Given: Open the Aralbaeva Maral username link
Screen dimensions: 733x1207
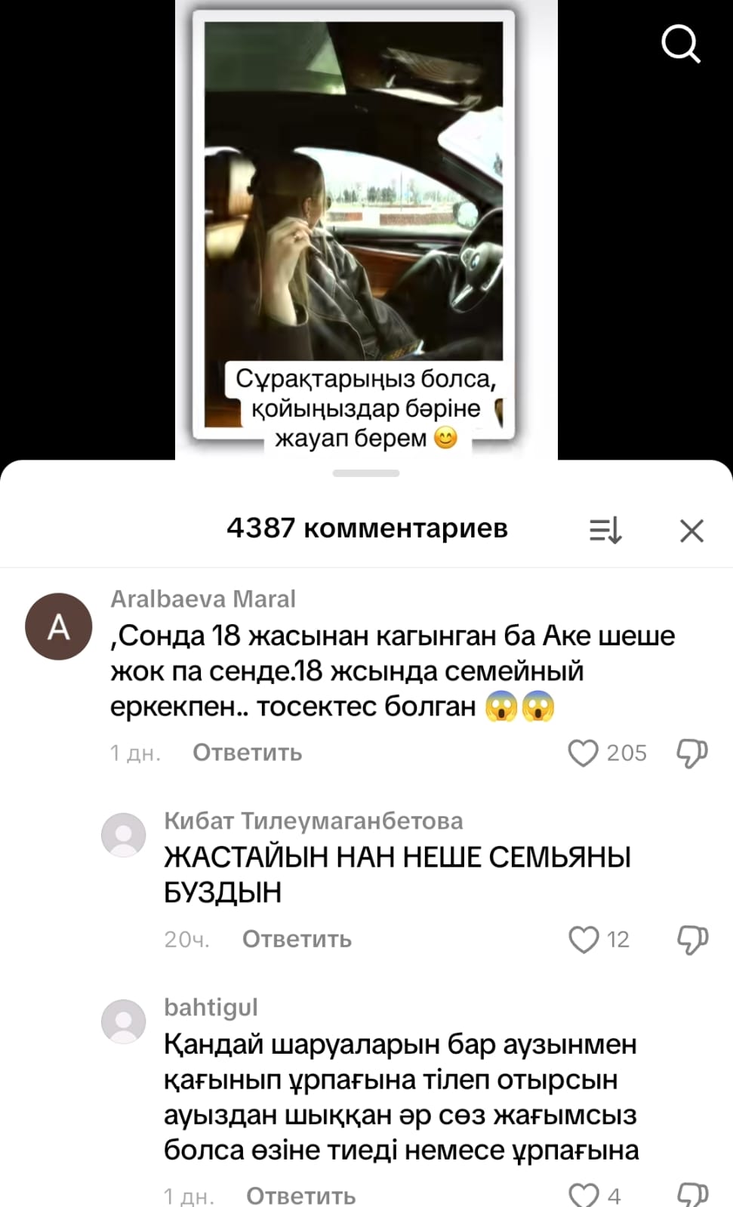Looking at the screenshot, I should coord(203,599).
